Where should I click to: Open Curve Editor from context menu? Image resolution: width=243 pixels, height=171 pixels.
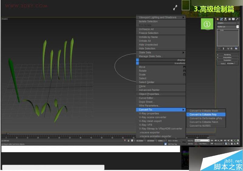coord(161,98)
